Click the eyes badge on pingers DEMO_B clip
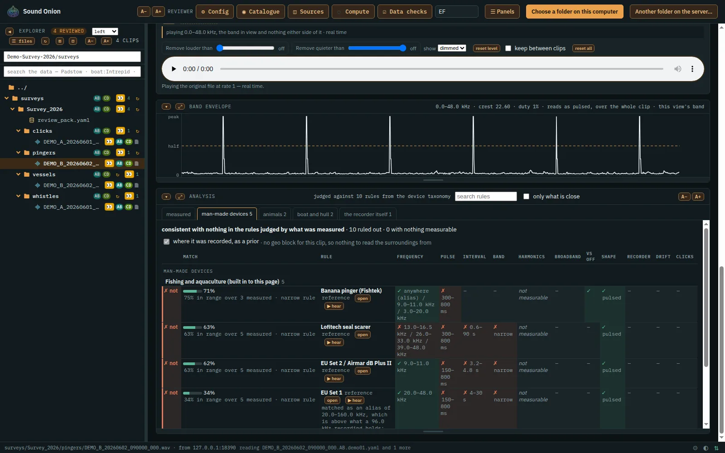 [109, 164]
